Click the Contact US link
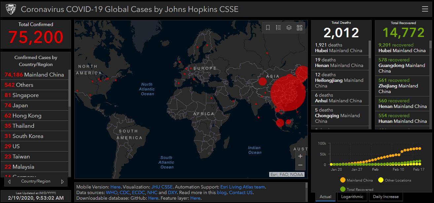The image size is (434, 203). pos(241,192)
